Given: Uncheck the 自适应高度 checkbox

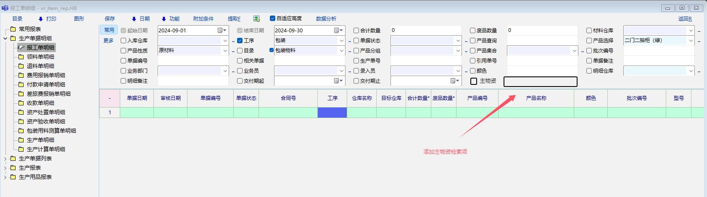Looking at the screenshot, I should [x=272, y=18].
